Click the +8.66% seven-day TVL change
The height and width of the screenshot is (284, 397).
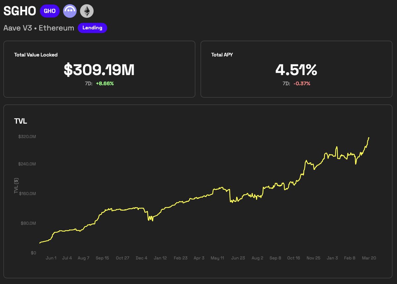(105, 84)
